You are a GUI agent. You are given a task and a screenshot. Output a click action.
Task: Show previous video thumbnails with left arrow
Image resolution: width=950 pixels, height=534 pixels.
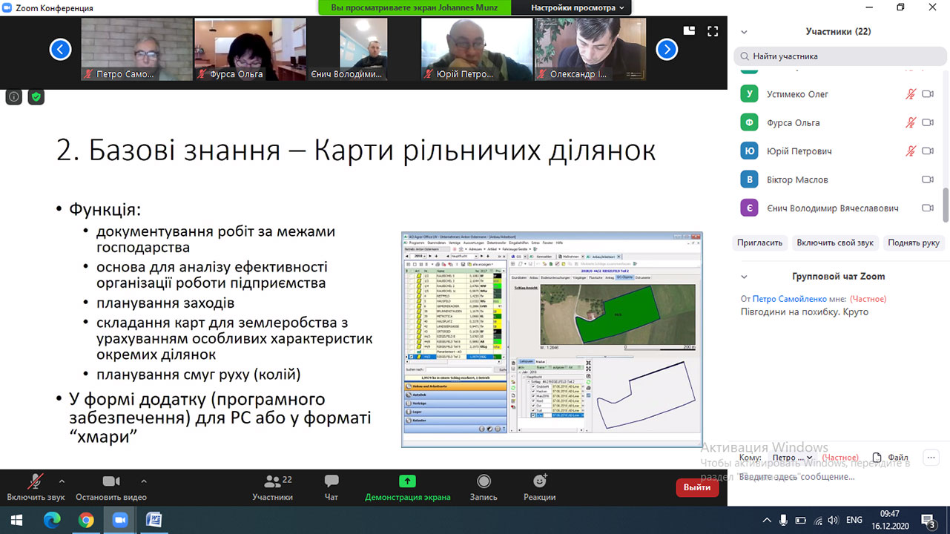coord(60,50)
